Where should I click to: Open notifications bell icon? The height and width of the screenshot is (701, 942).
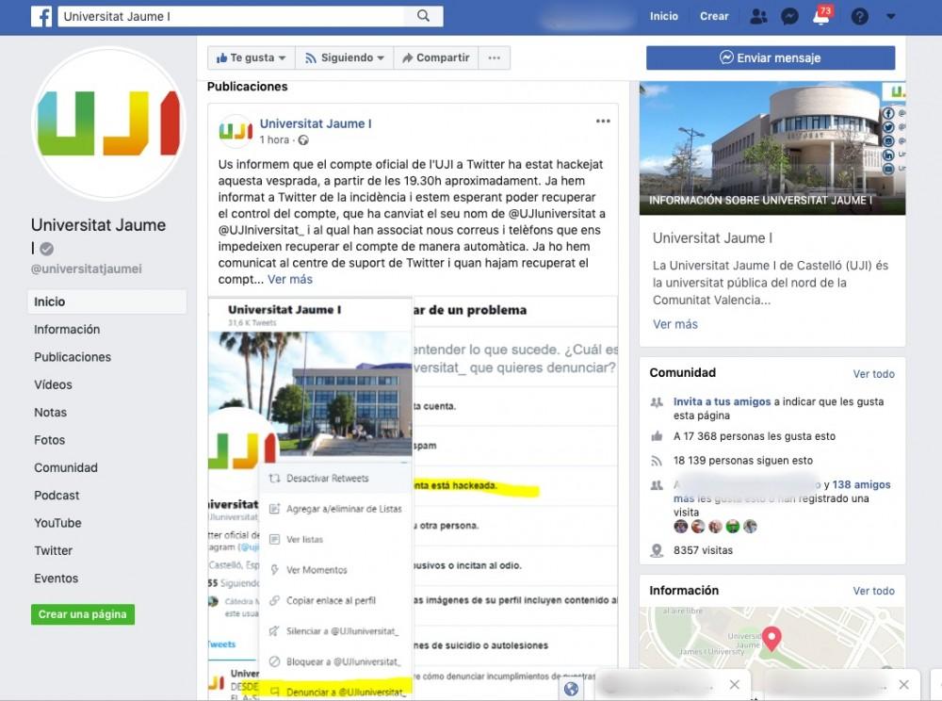(x=821, y=17)
